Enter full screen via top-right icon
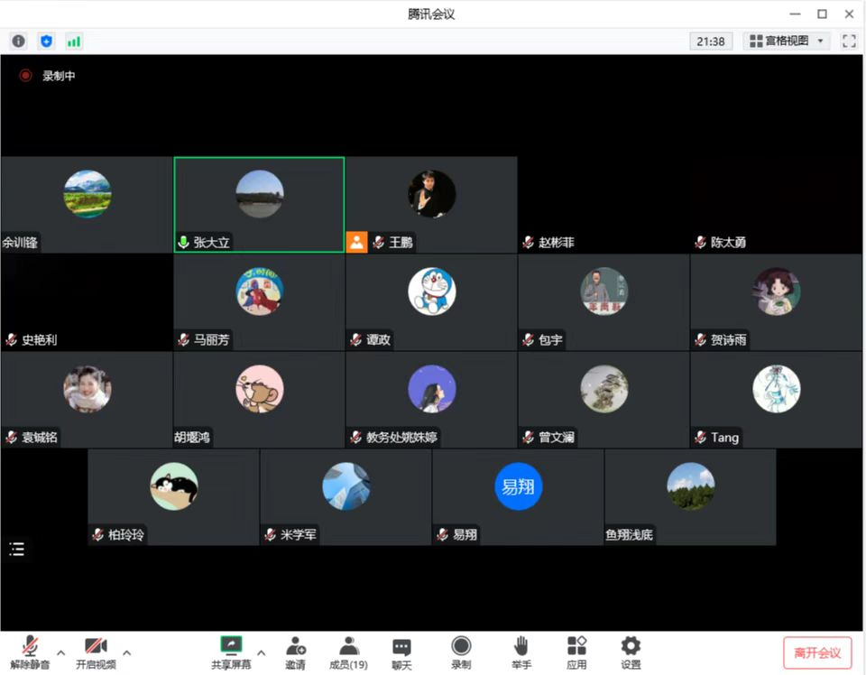The image size is (866, 675). (x=848, y=42)
